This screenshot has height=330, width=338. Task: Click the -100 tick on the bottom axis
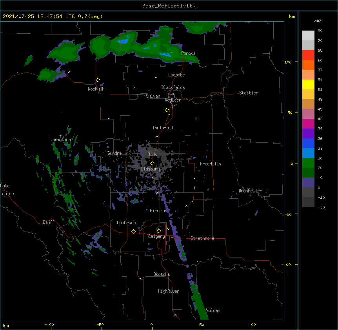coord(49,325)
